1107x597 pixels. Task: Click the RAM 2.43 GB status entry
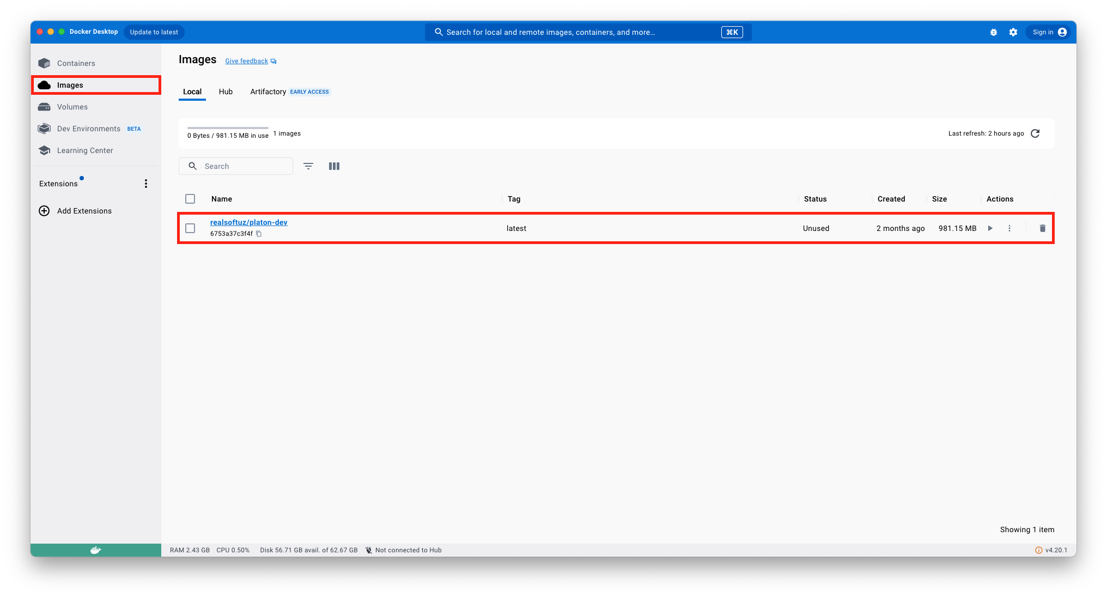tap(190, 550)
